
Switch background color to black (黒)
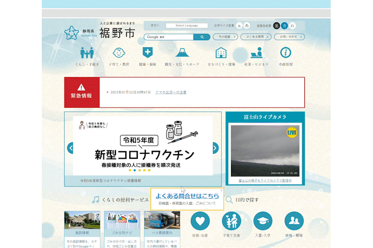point(277,25)
